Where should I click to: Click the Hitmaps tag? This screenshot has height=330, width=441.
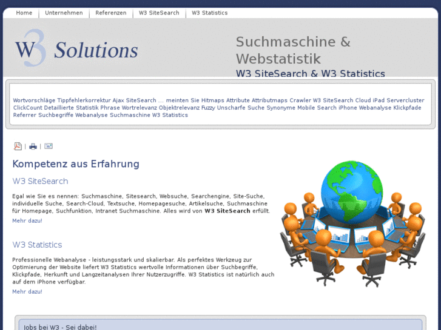pyautogui.click(x=213, y=101)
